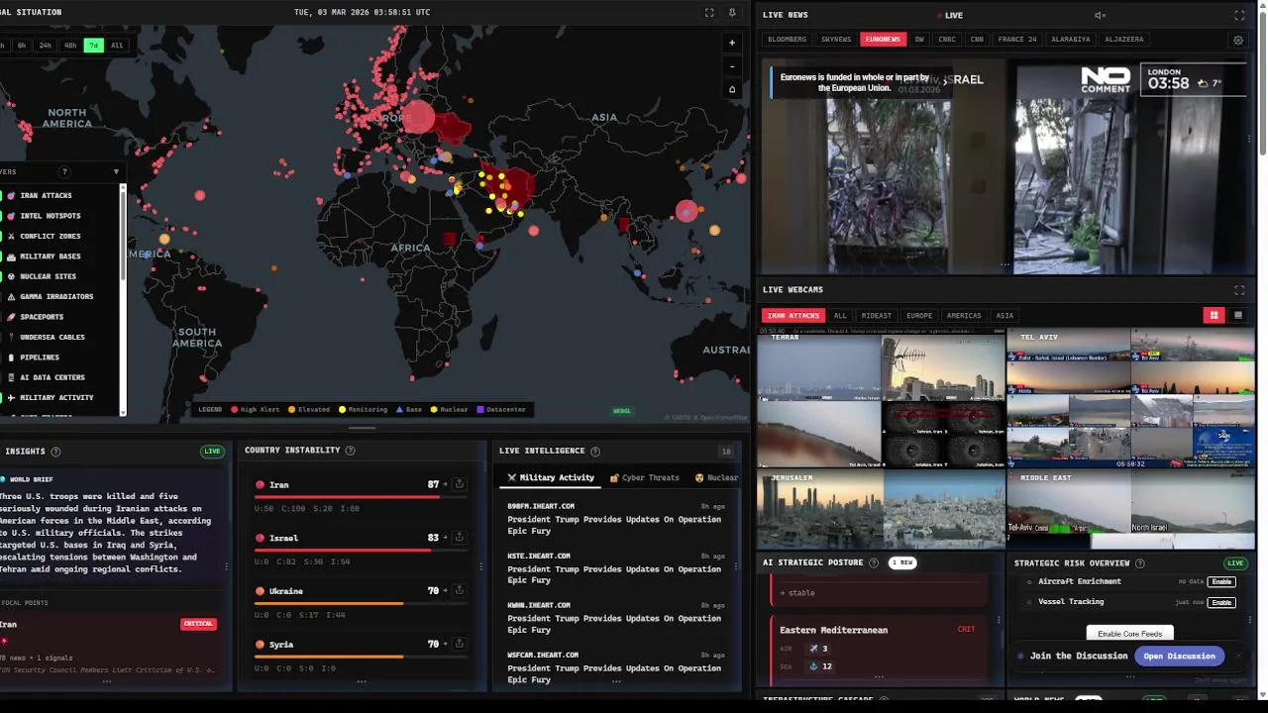
Task: Expand Ukraine instability score arrow
Action: point(446,591)
